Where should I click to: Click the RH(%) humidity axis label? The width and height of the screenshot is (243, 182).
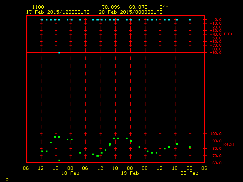(228, 144)
